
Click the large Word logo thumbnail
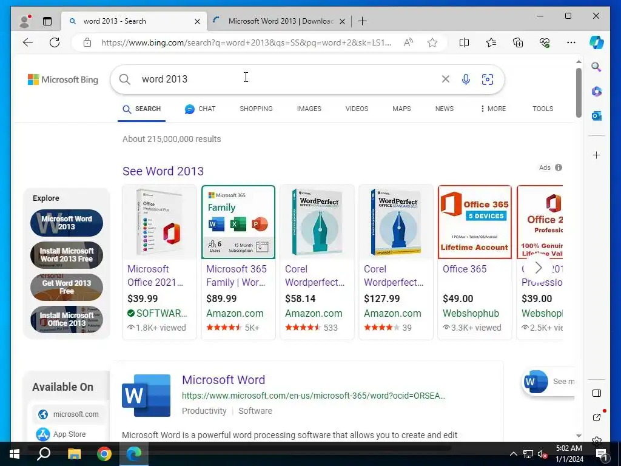(146, 396)
